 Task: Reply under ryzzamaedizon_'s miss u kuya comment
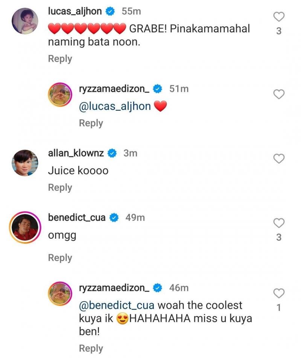(91, 348)
